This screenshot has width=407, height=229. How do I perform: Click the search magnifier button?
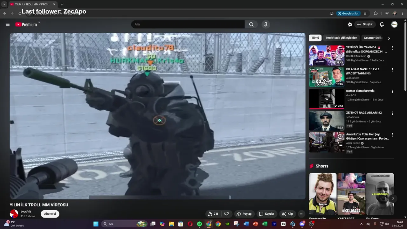251,24
